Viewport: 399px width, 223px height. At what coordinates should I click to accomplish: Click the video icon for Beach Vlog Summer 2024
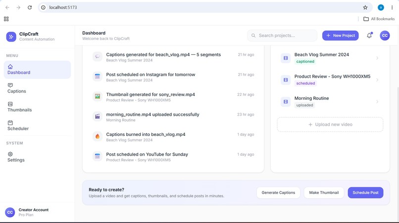pos(286,58)
